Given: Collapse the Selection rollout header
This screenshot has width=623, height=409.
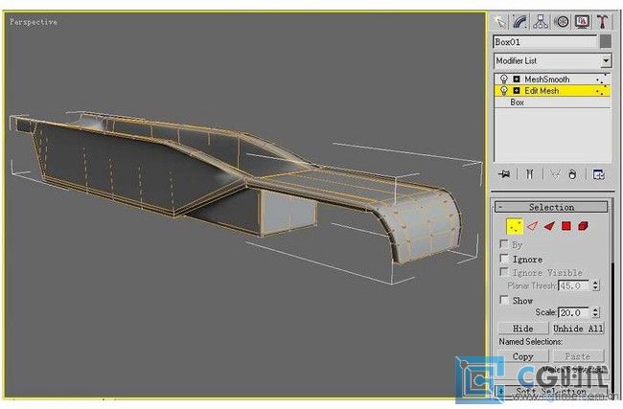Looking at the screenshot, I should tap(551, 207).
